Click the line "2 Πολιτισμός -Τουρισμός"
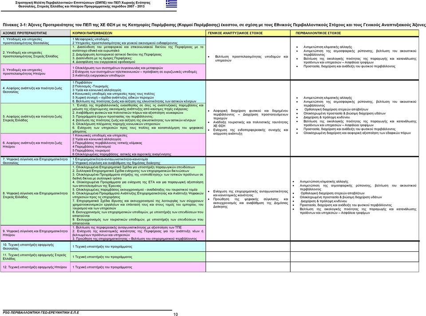The width and height of the screenshot is (426, 316). [x=90, y=86]
